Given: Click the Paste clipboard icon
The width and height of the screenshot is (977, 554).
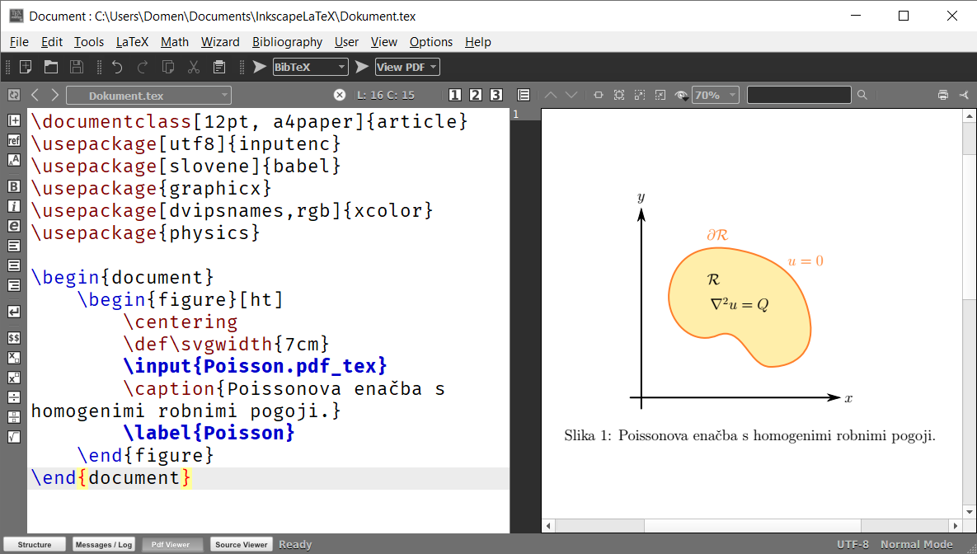Looking at the screenshot, I should [219, 67].
